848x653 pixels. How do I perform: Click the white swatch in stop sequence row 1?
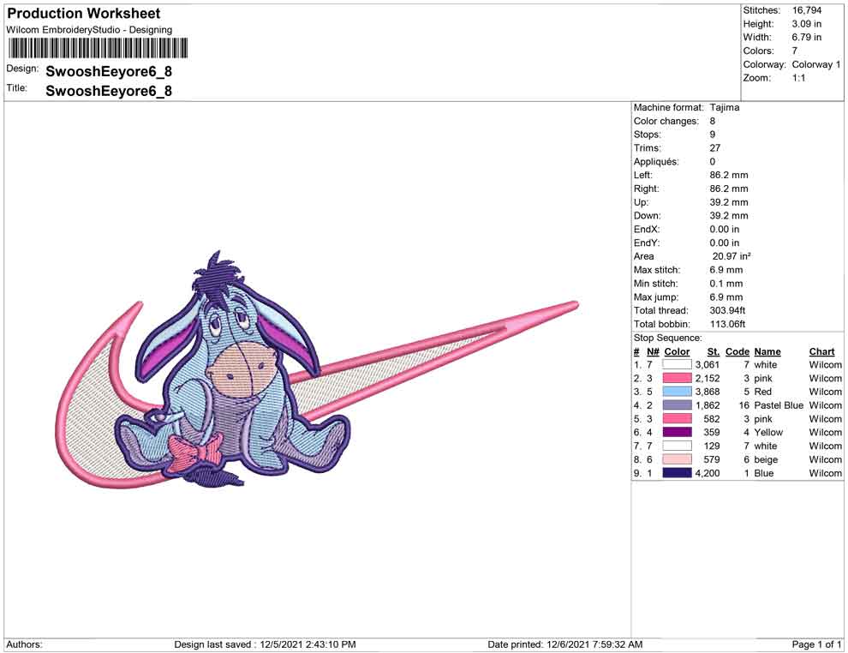click(677, 365)
